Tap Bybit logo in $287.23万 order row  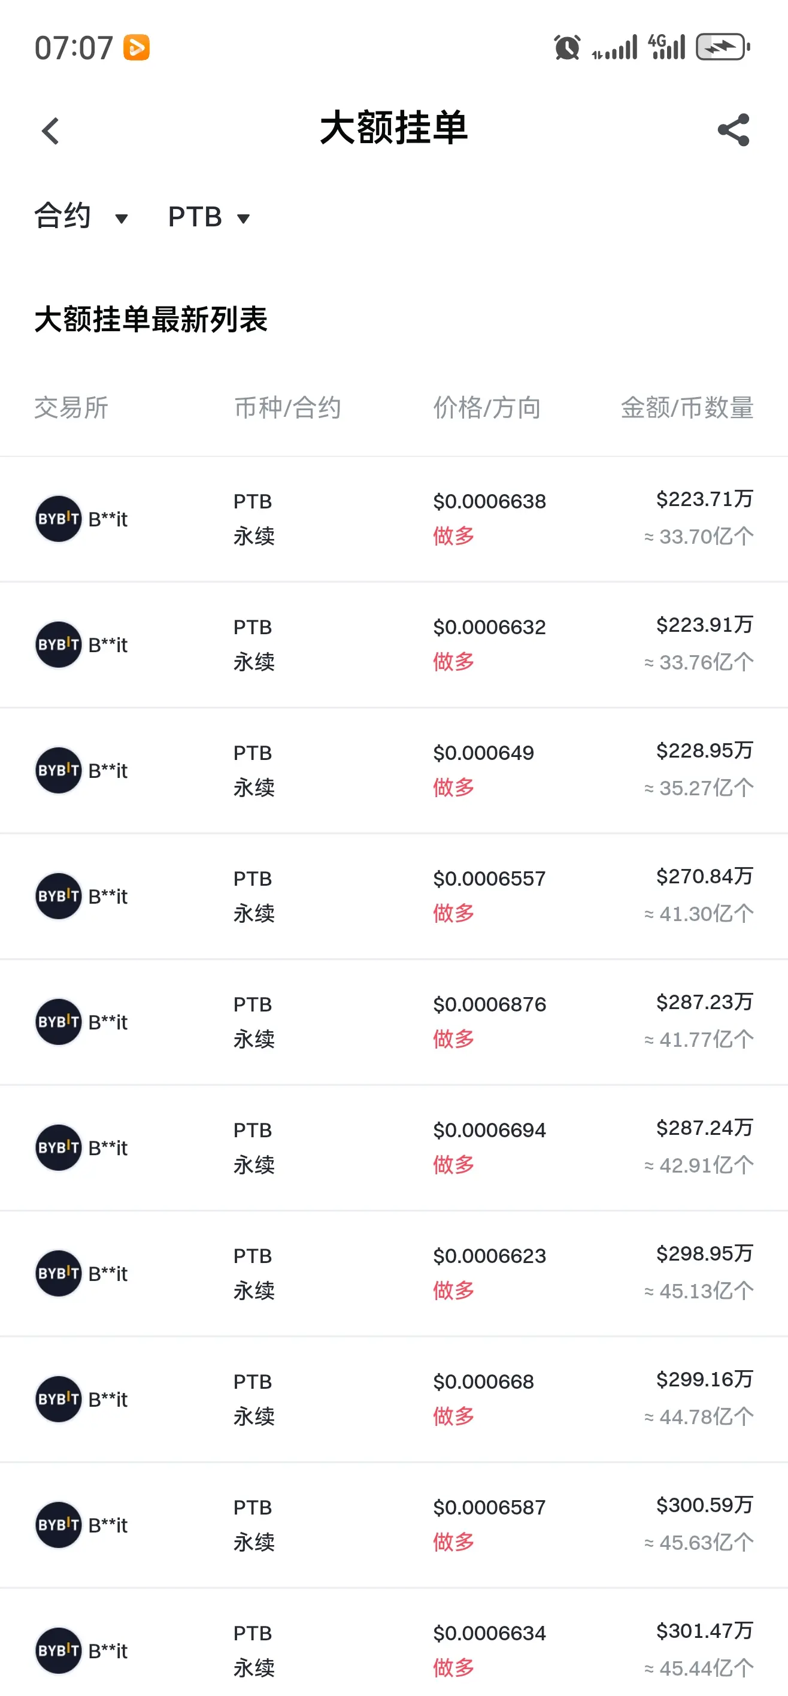59,1022
